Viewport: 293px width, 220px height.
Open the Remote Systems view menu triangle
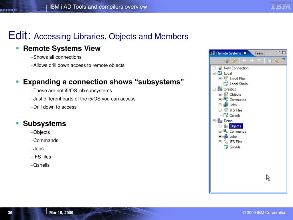coord(284,60)
